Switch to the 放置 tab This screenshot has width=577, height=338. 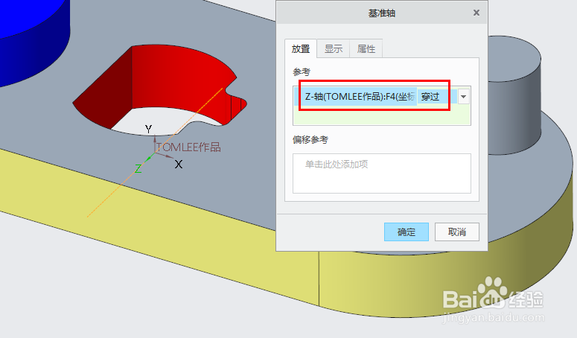pos(301,49)
